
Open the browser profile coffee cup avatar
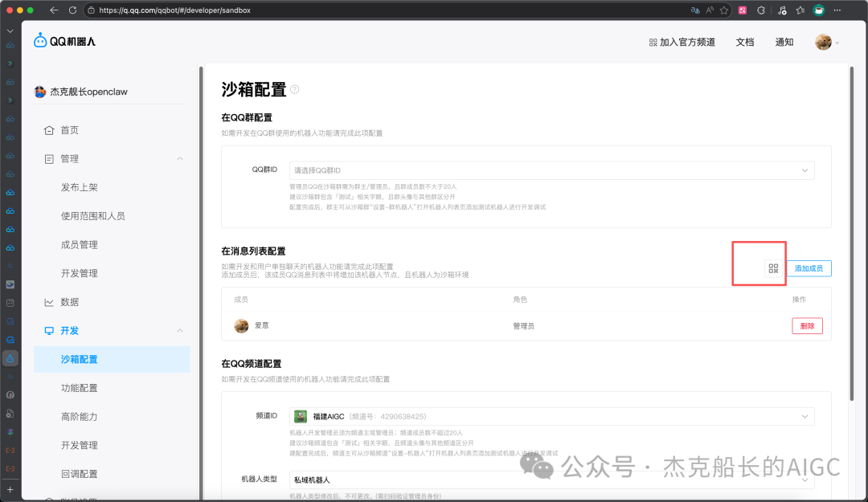[819, 10]
